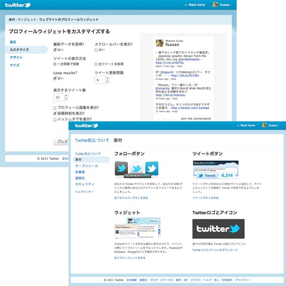Enable プロフィール画像を表示 checkbox
This screenshot has height=286, width=286.
click(x=55, y=108)
